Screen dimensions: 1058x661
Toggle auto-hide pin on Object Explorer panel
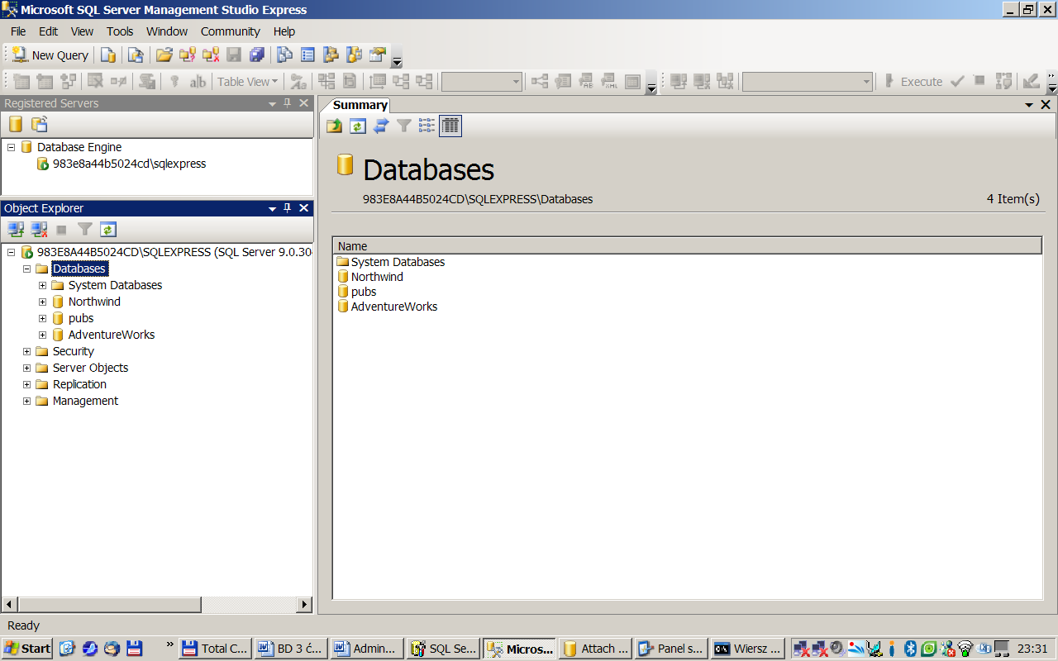[288, 208]
